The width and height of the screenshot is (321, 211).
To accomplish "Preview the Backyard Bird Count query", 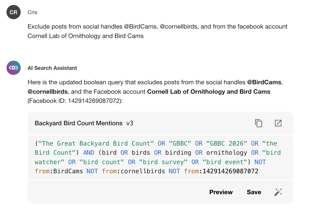I will click(221, 192).
